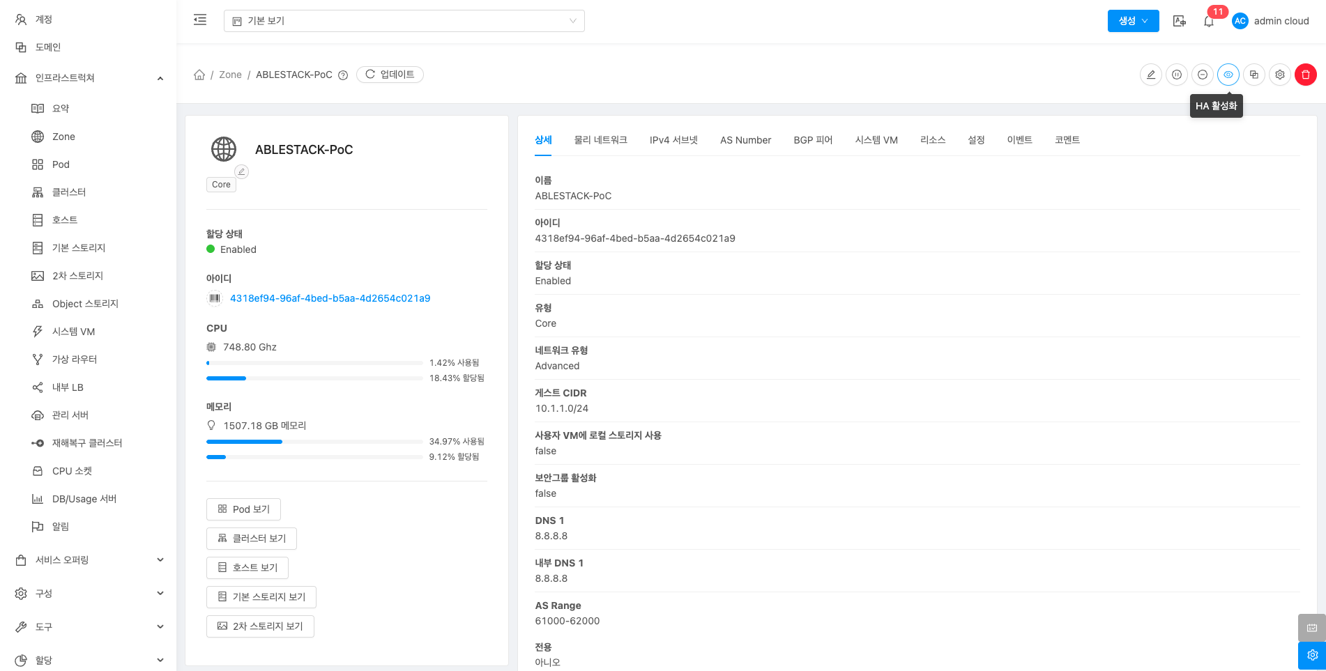Click the barcode icon beside Zone ID

(215, 298)
